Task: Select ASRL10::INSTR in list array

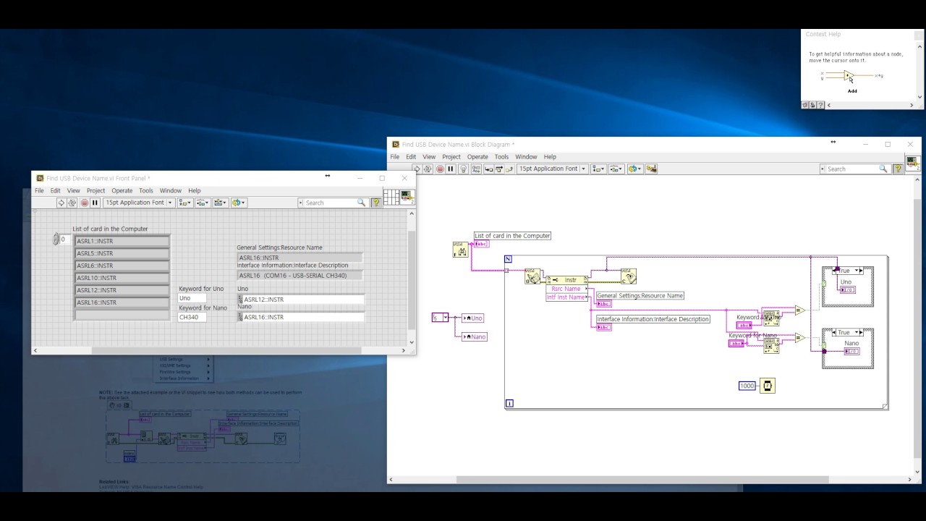Action: [x=122, y=278]
